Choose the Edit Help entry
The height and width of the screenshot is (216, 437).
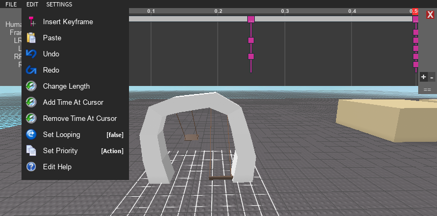(x=75, y=167)
